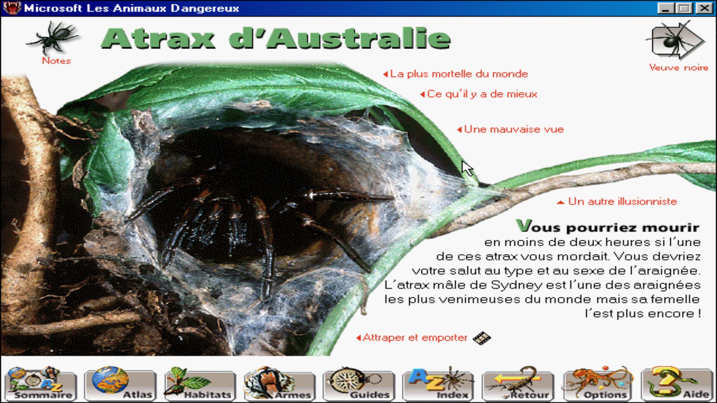This screenshot has height=403, width=717.
Task: Click the application icon in title bar
Action: (12, 8)
